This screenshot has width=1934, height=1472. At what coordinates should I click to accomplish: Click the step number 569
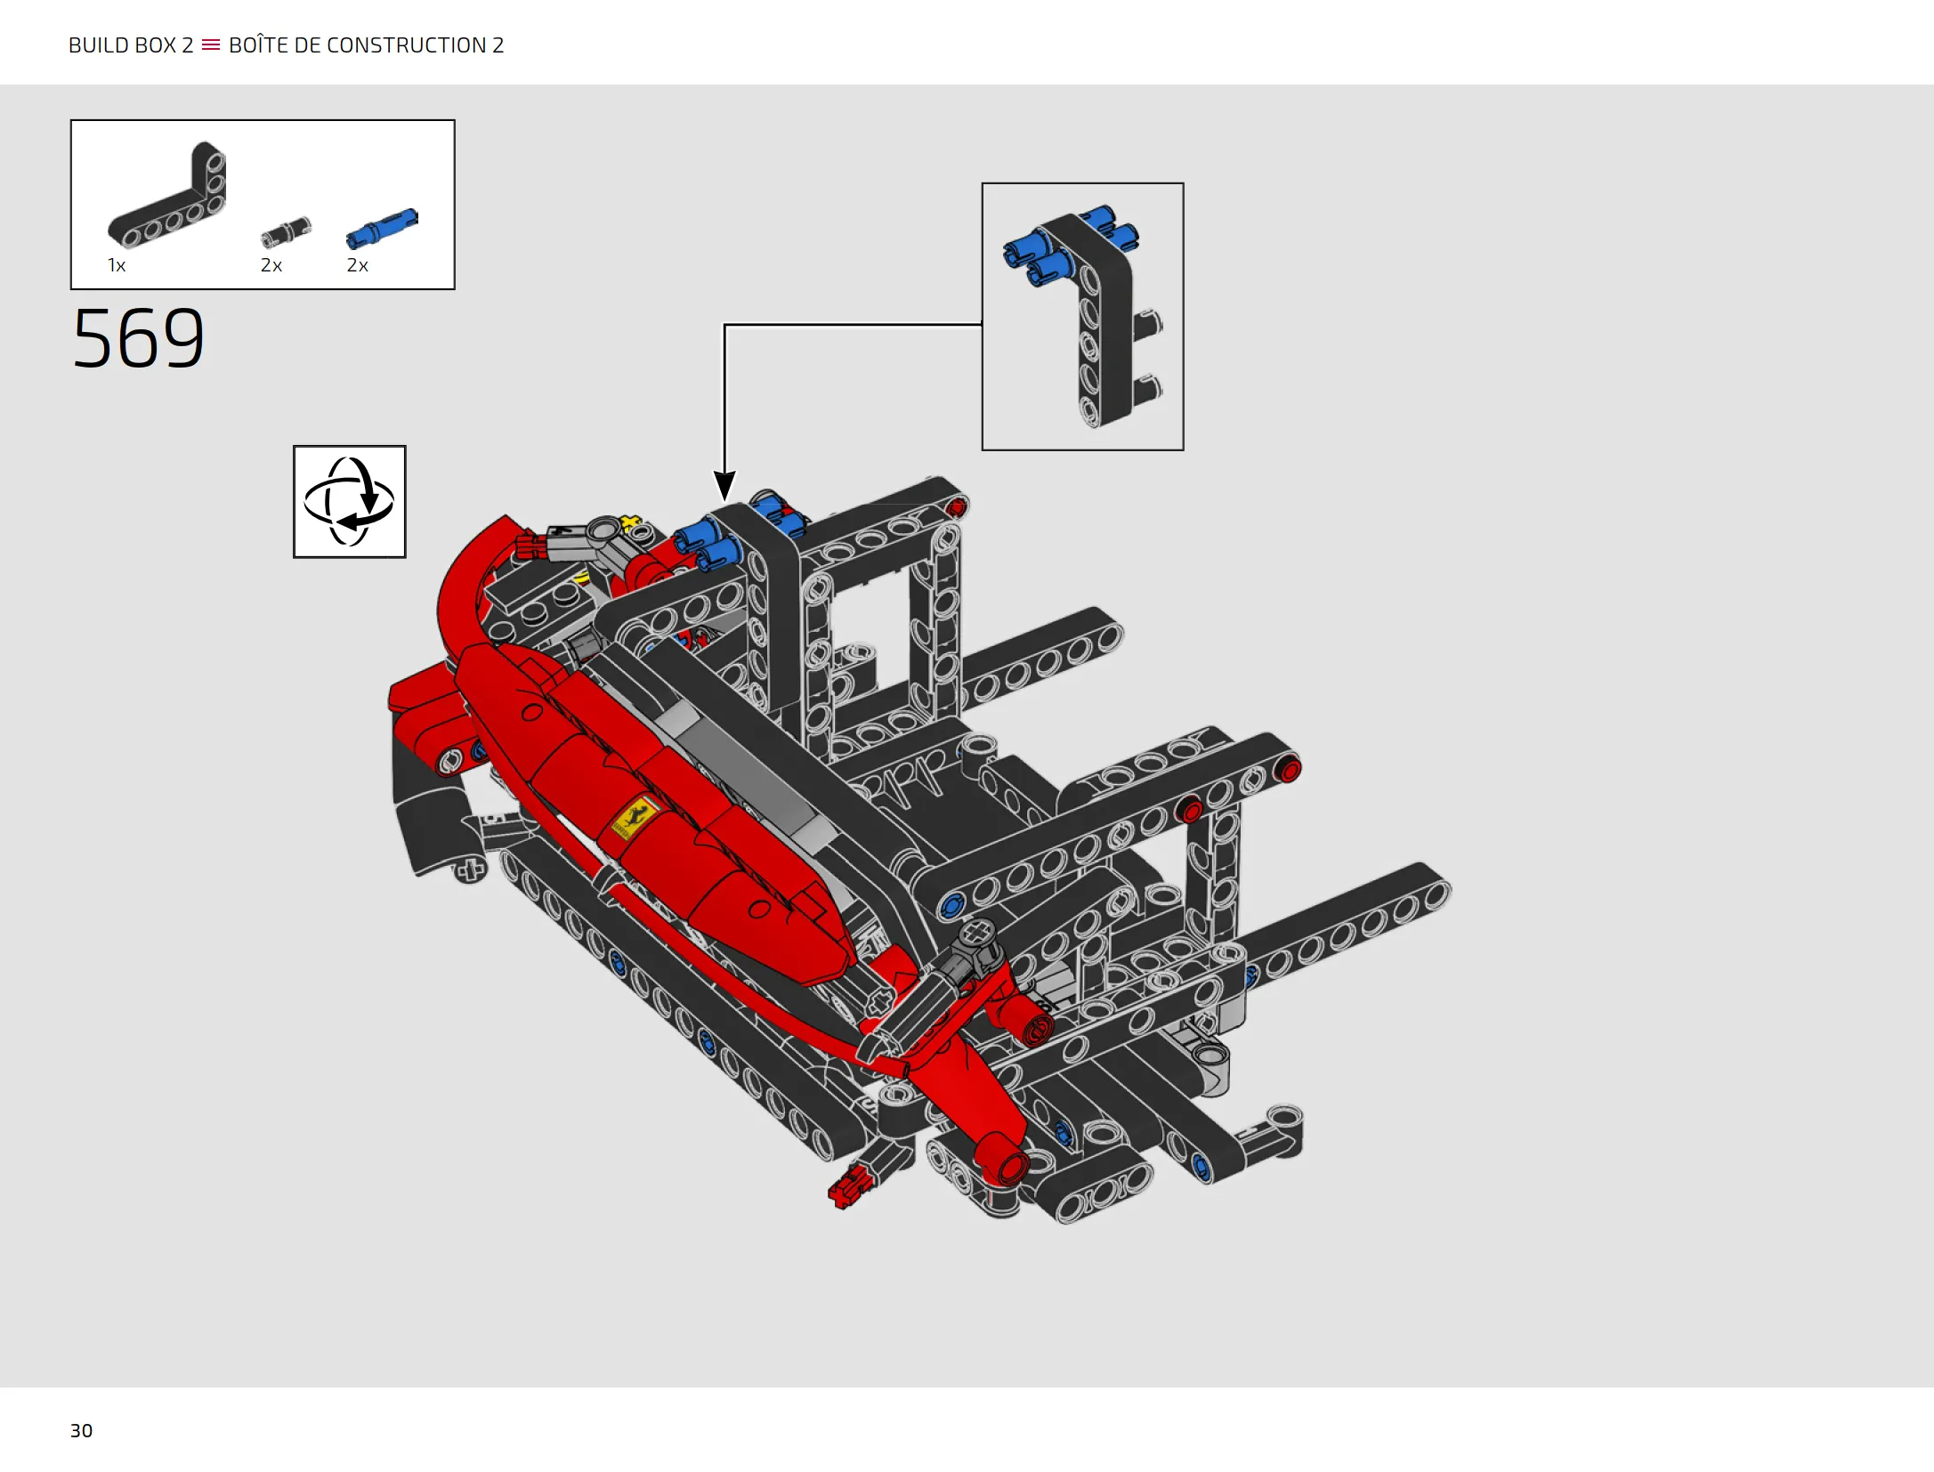click(x=138, y=338)
